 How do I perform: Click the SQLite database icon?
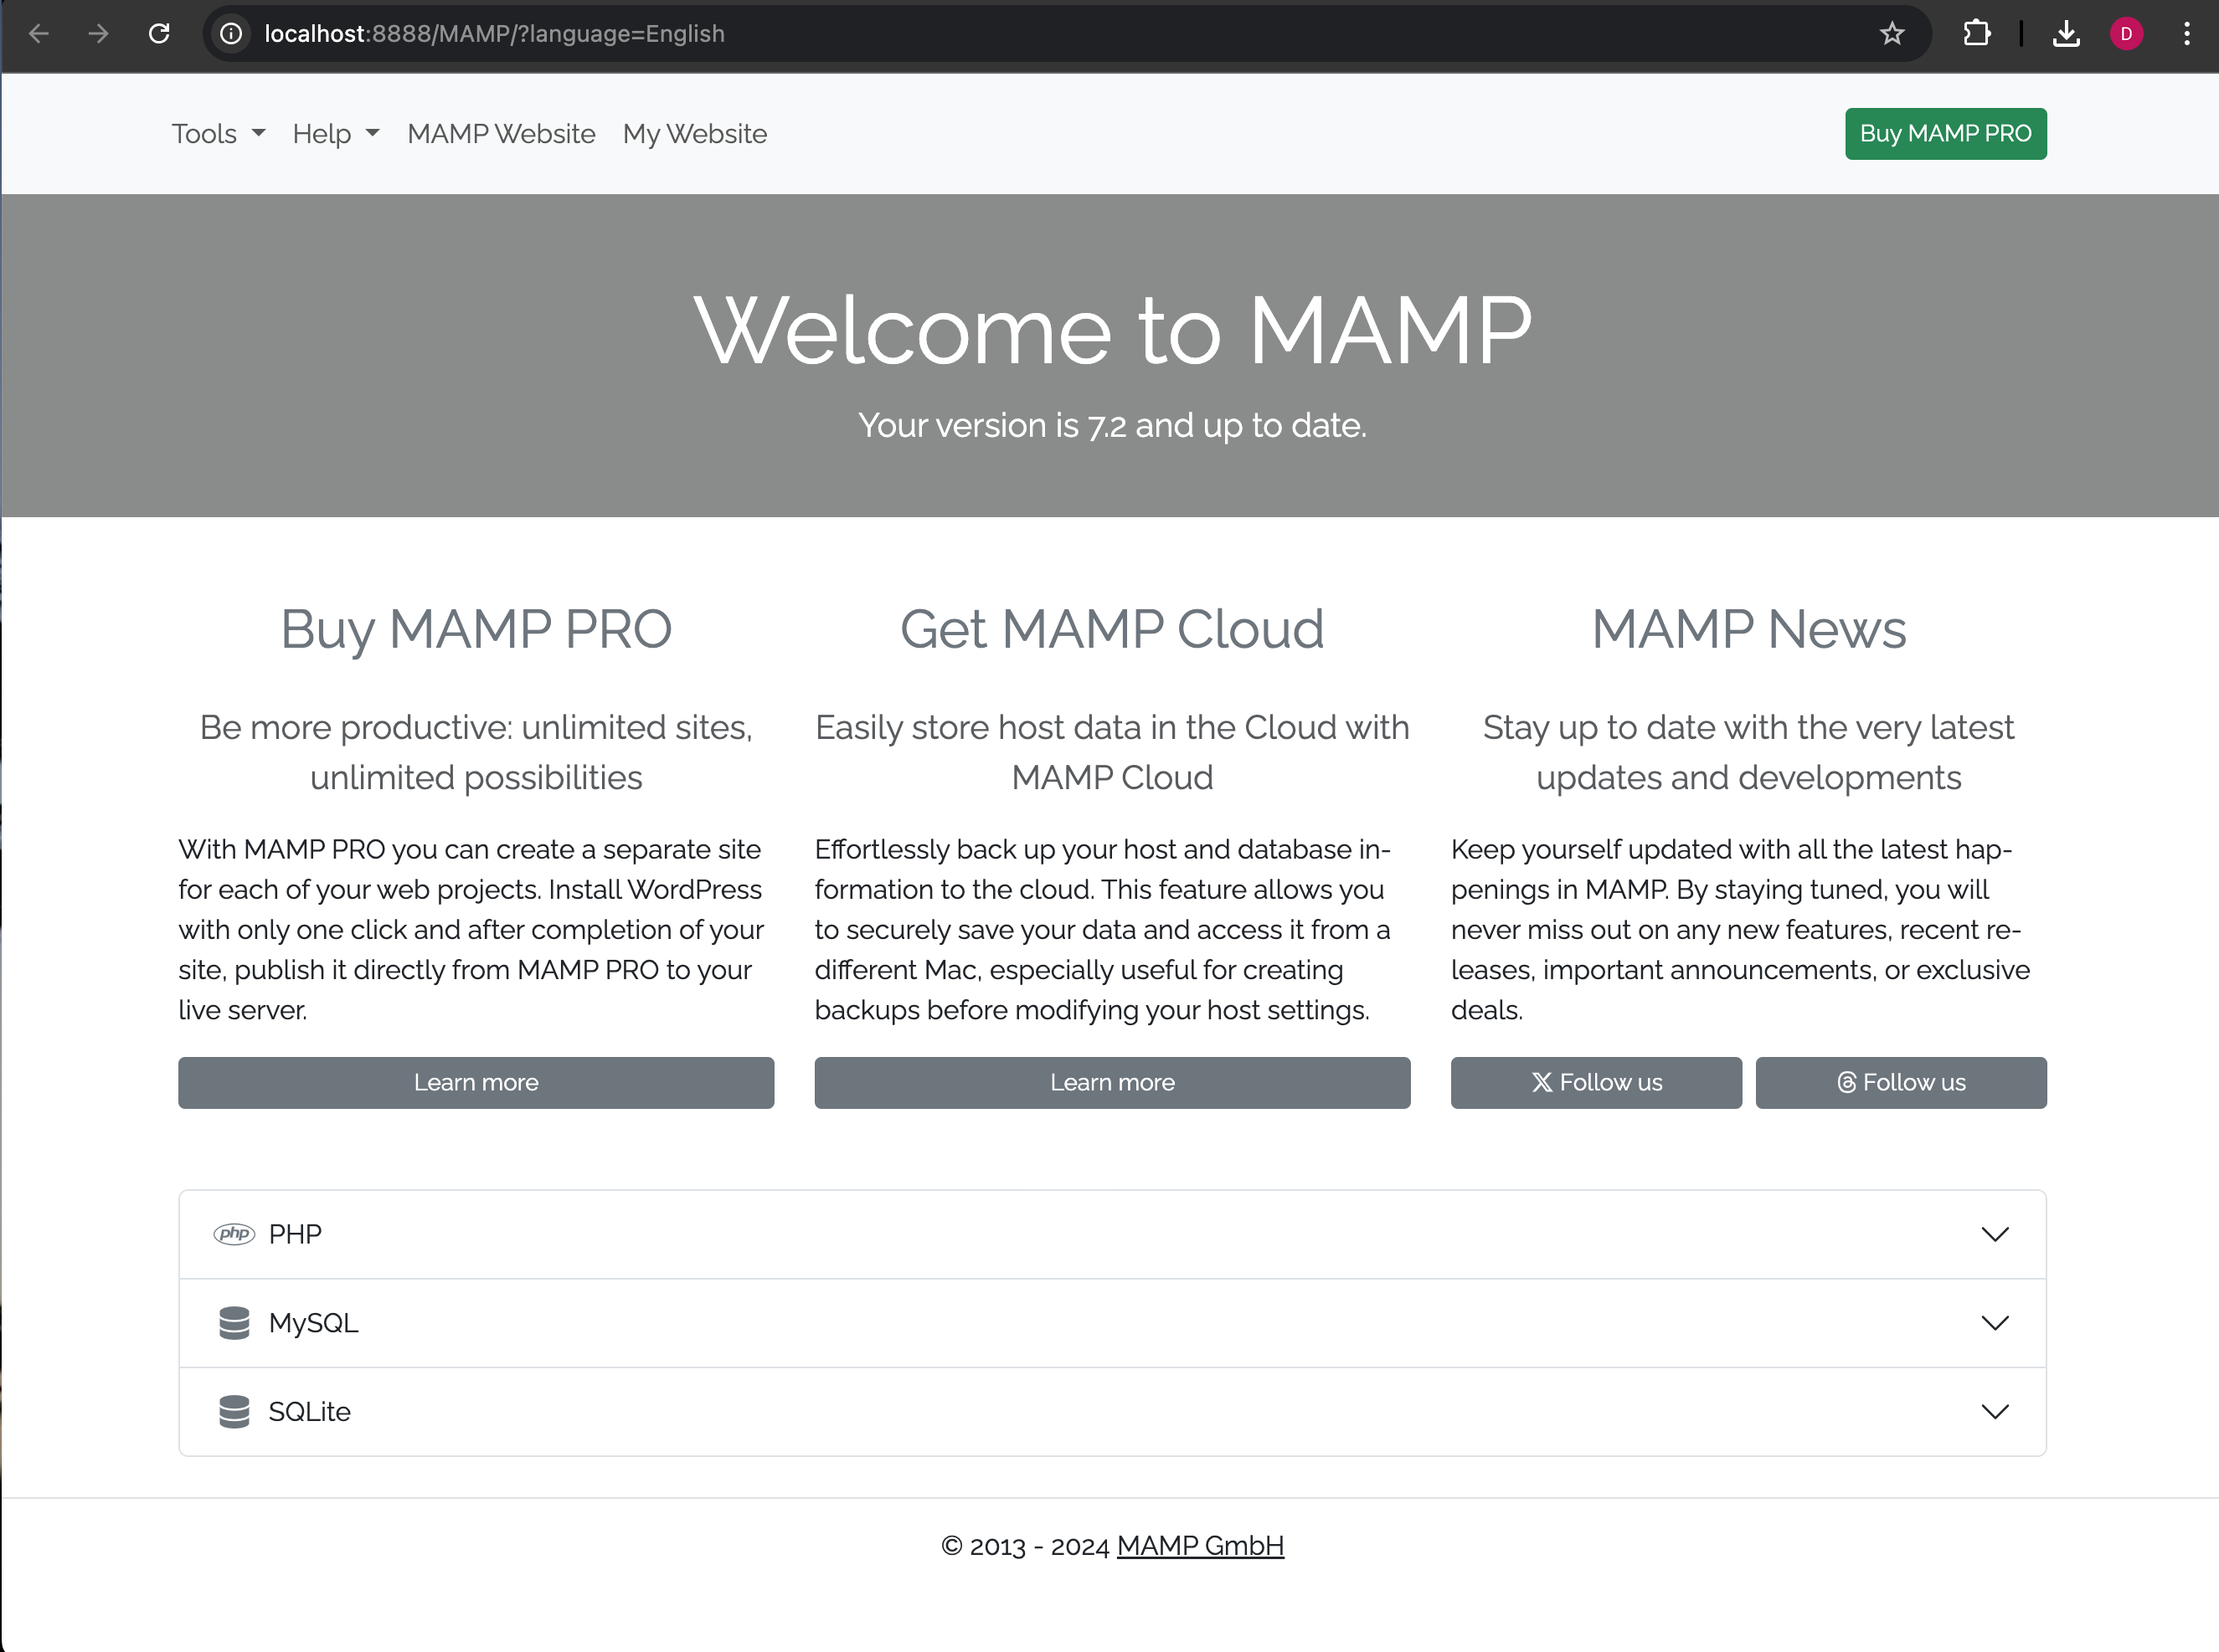234,1412
